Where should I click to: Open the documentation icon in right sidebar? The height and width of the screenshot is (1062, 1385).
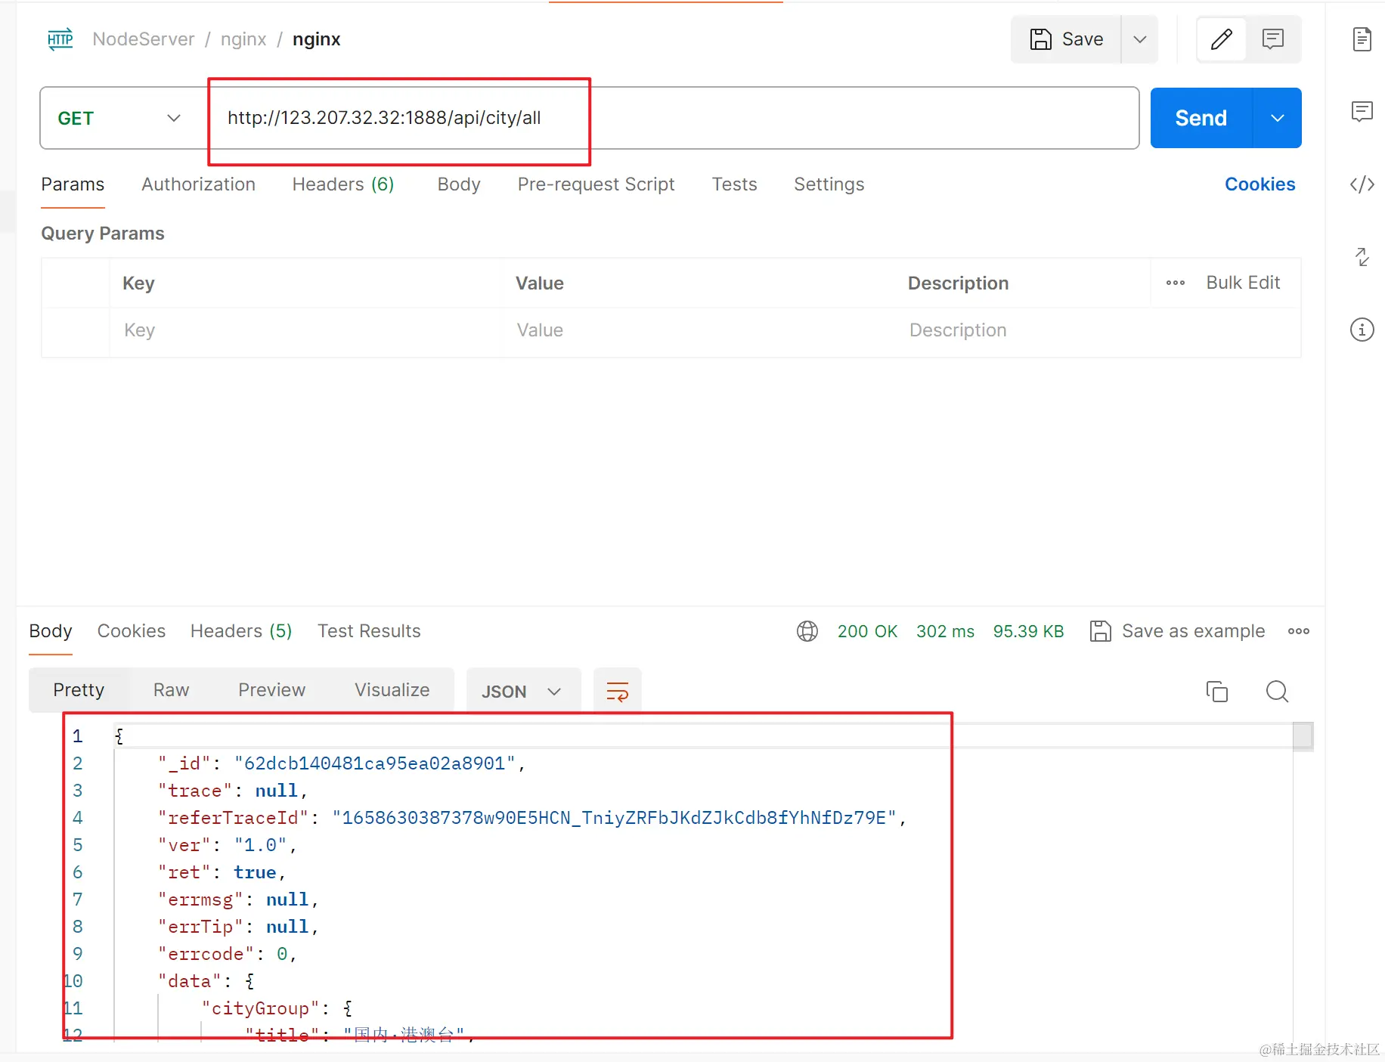(x=1362, y=39)
